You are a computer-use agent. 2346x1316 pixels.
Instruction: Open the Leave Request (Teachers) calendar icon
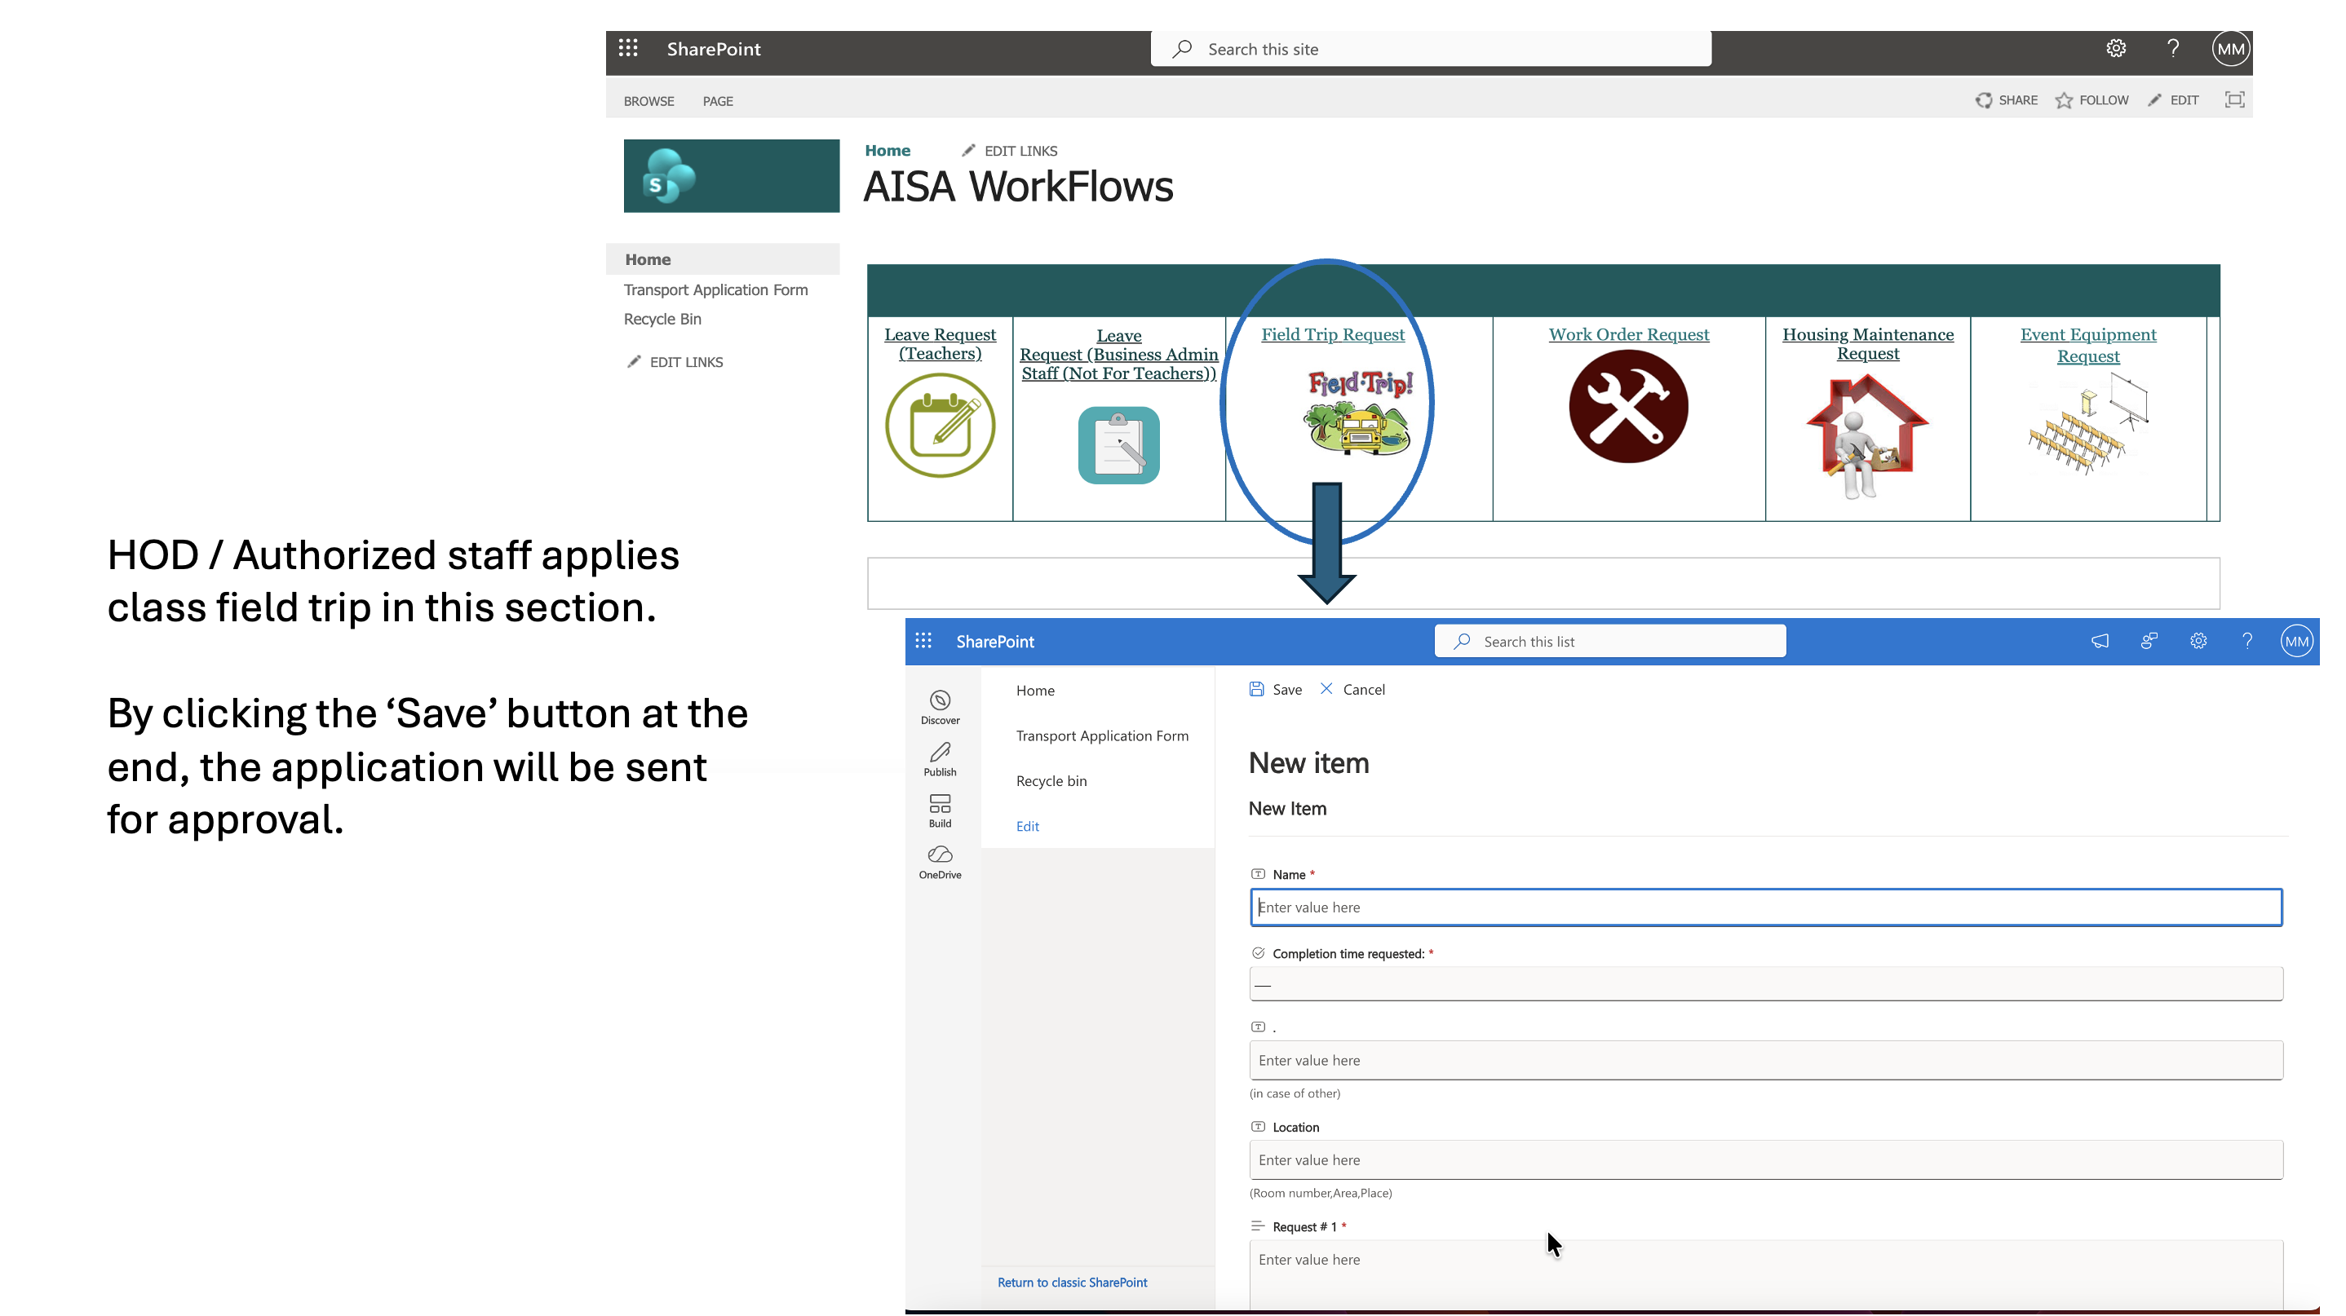[940, 425]
